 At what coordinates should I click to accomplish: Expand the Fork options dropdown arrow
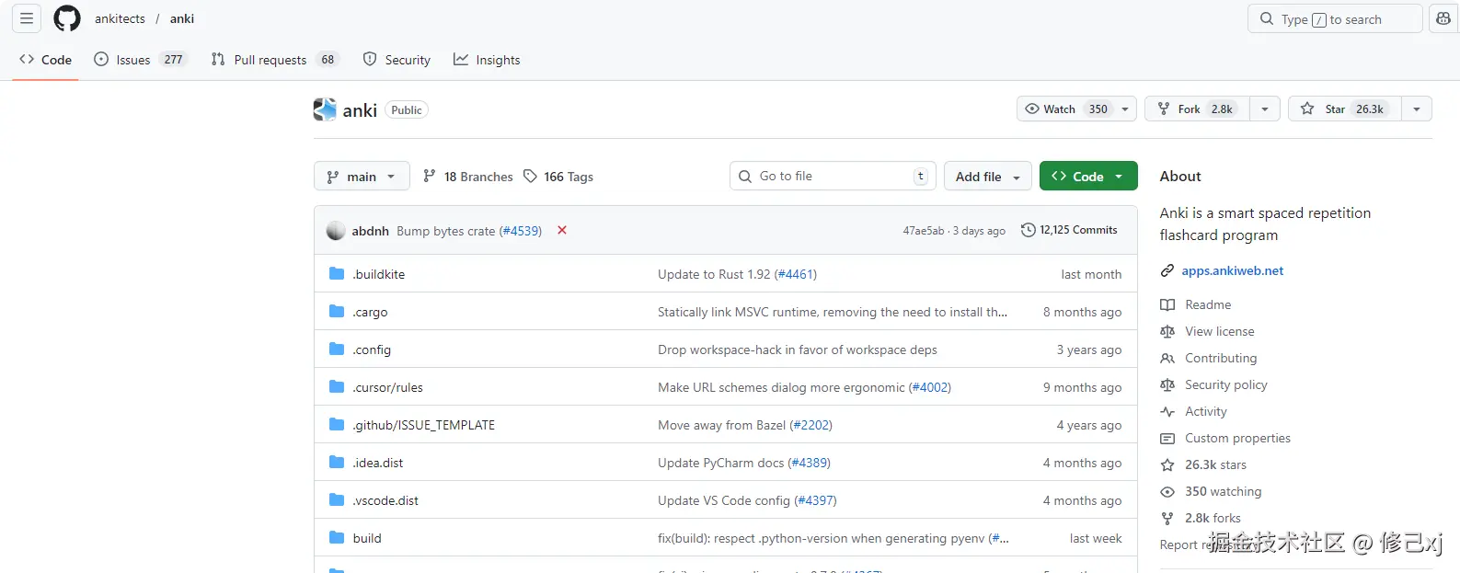pyautogui.click(x=1265, y=109)
